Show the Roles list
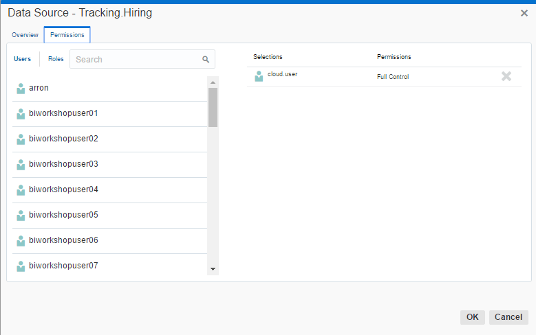 coord(56,59)
